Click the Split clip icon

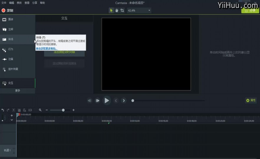click(30, 110)
